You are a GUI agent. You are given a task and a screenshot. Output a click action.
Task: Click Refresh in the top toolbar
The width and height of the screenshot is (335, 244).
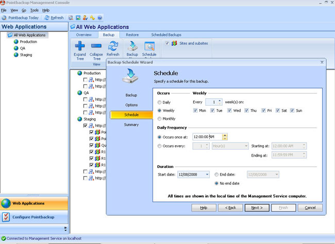(54, 18)
